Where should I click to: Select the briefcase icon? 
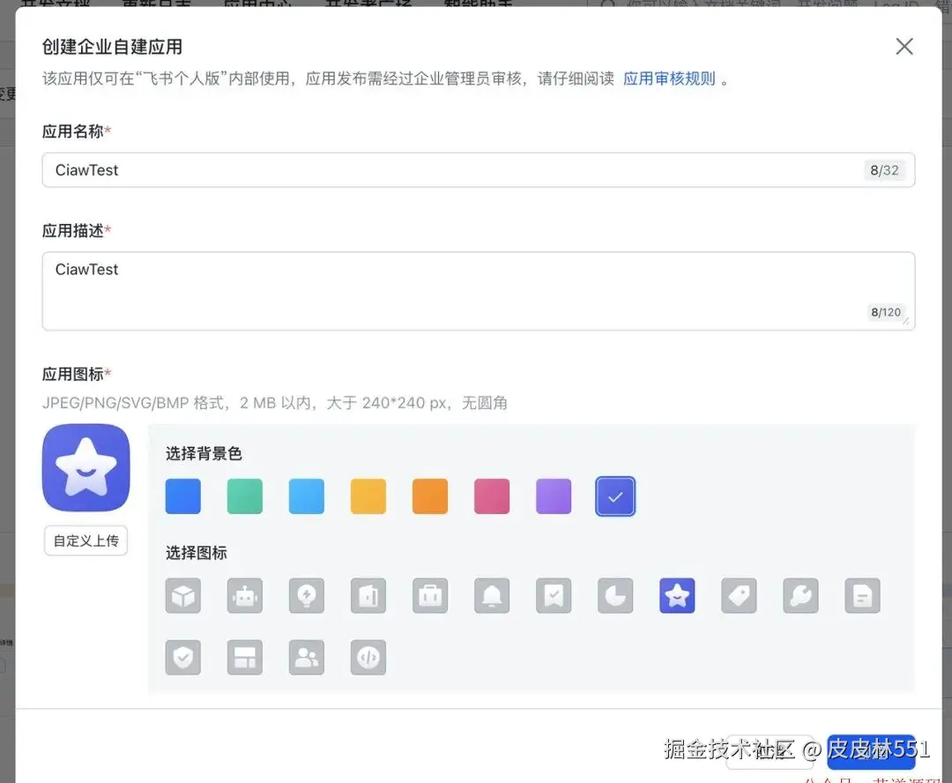[430, 595]
